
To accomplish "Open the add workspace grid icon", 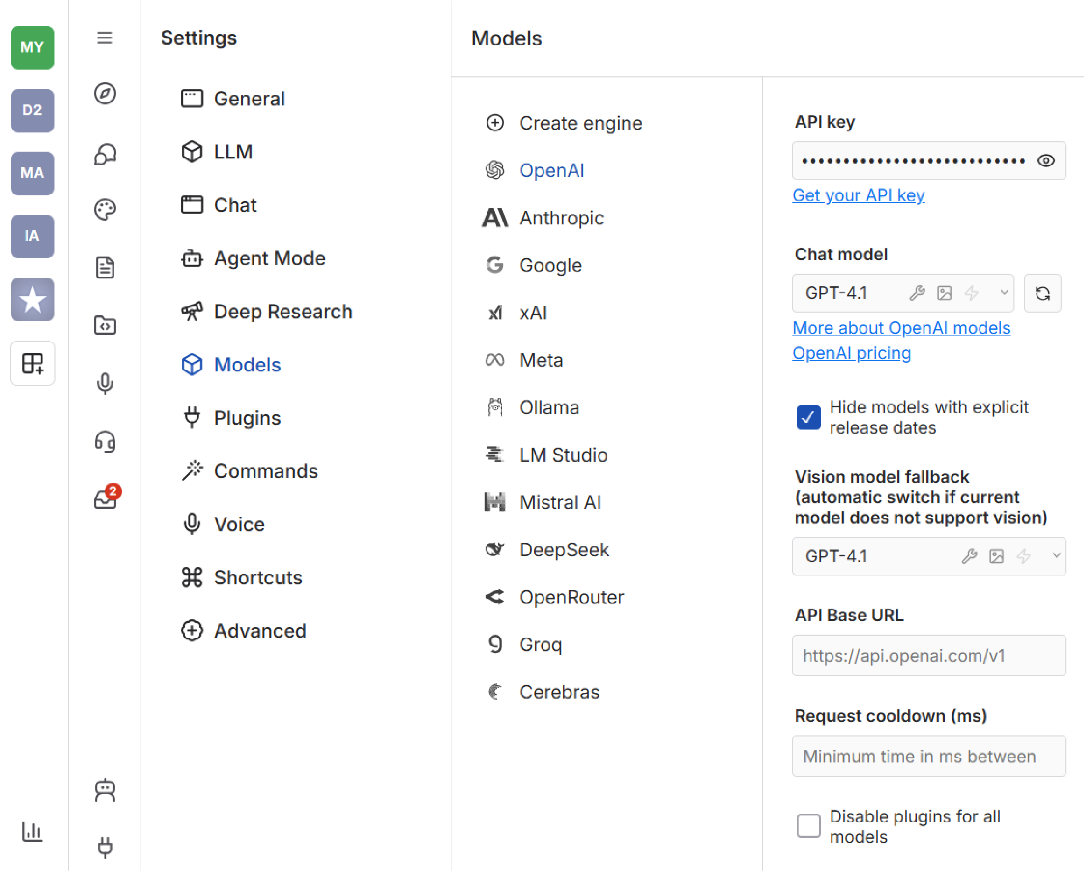I will [x=33, y=364].
